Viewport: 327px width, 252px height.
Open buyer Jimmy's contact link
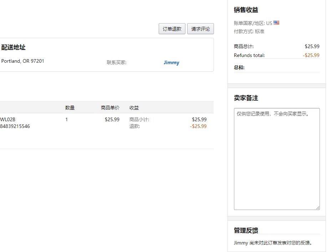(171, 63)
